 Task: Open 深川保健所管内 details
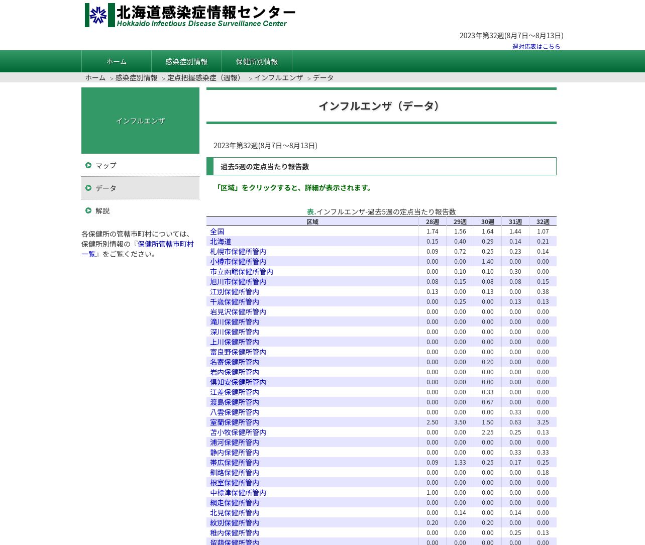235,332
